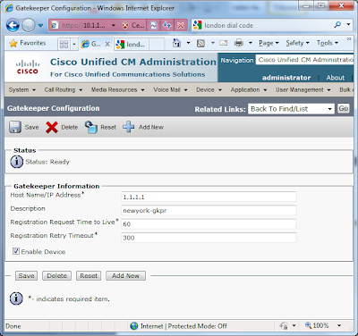Expand the tab list dropdown arrow
The width and height of the screenshot is (358, 336).
[74, 45]
